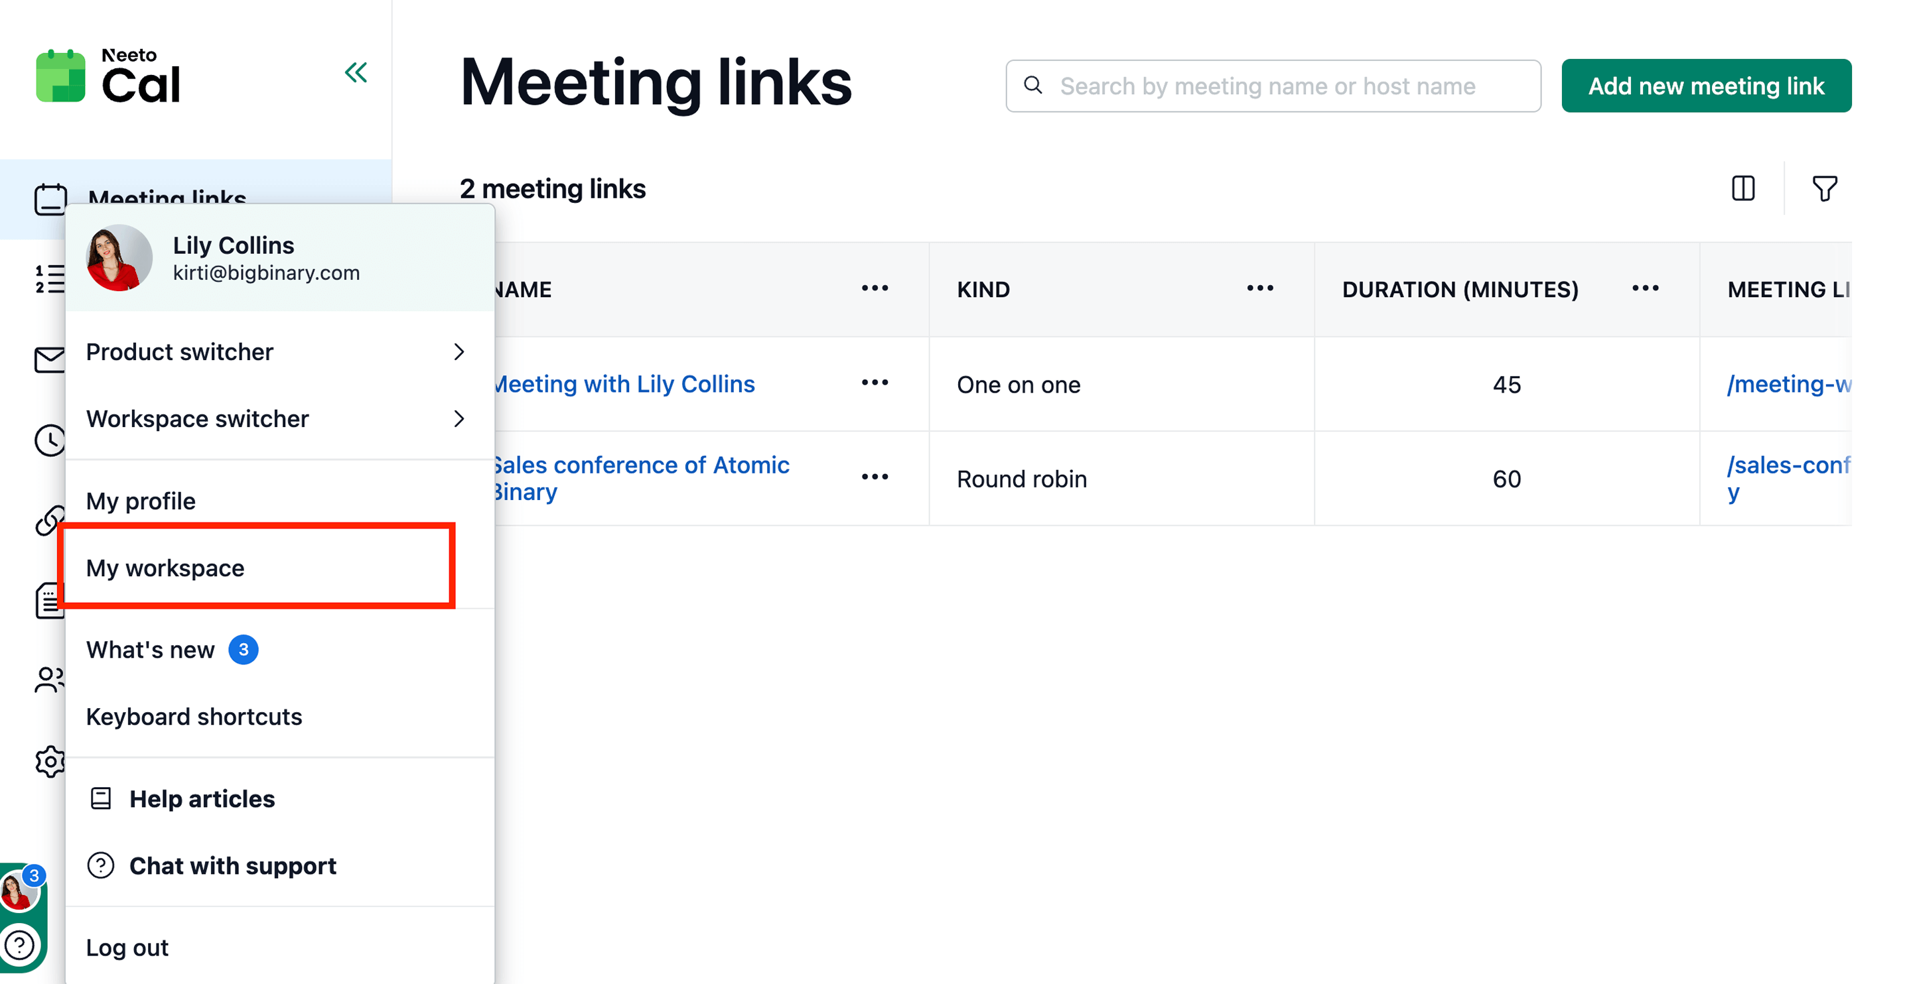Expand the Workspace switcher submenu

[x=275, y=419]
